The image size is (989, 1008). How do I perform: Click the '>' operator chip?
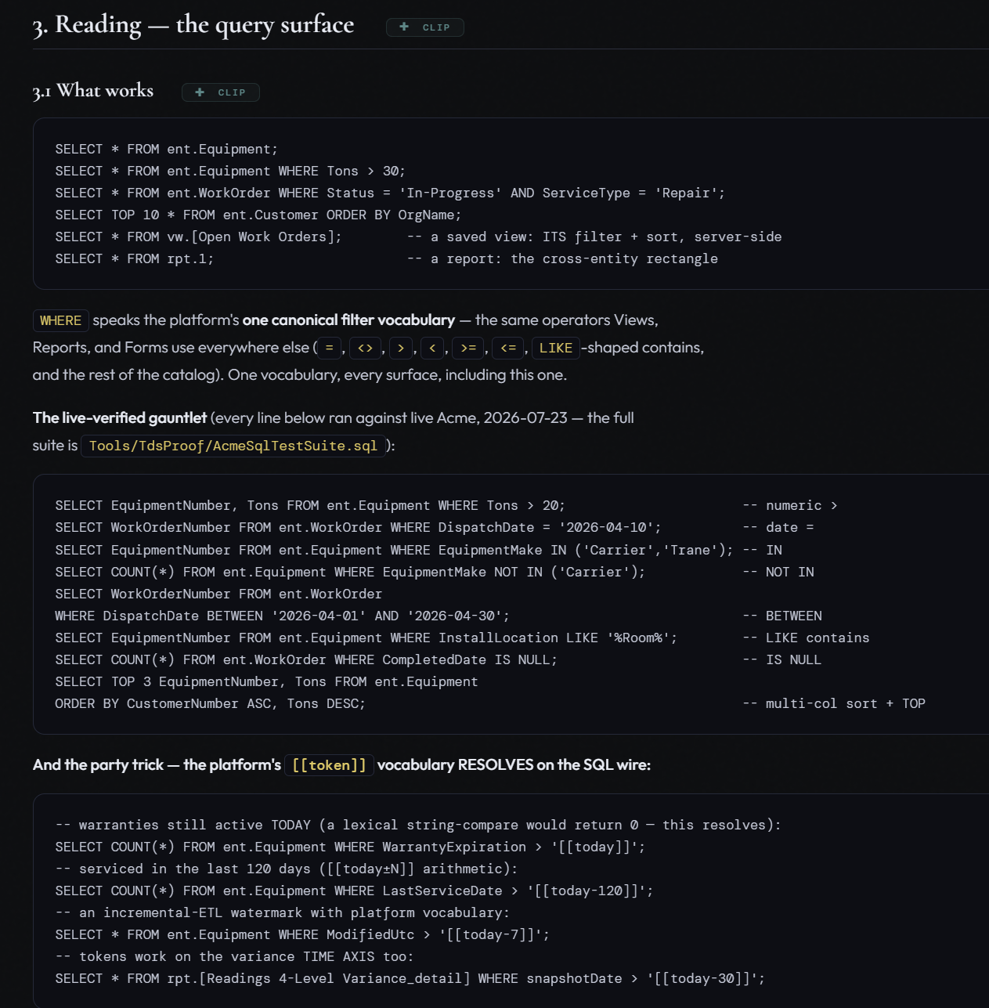point(401,348)
